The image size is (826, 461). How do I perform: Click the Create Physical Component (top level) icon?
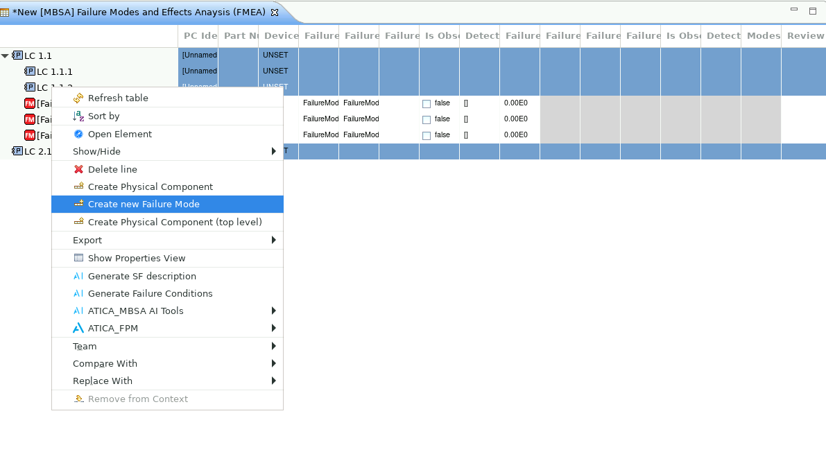tap(78, 222)
